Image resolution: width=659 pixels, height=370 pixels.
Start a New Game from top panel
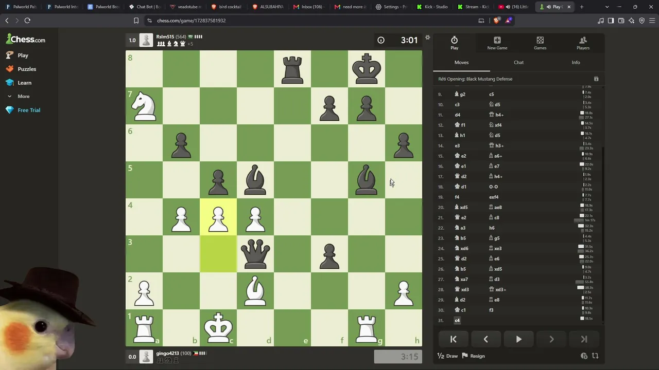[x=497, y=43]
